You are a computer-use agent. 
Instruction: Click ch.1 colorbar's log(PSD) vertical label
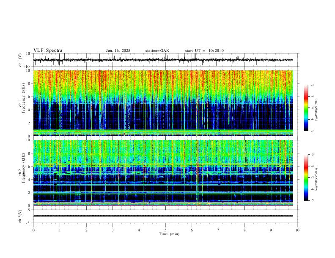(317, 110)
